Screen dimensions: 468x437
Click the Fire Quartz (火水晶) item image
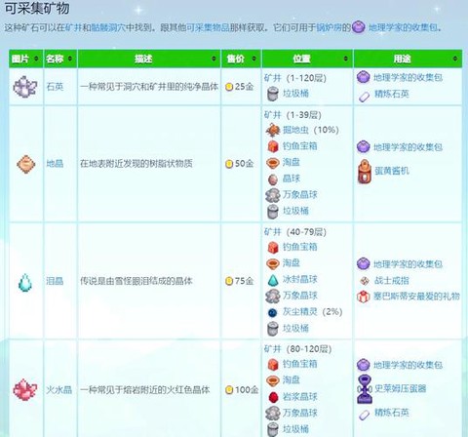25,389
